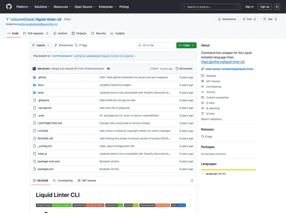Click the README outline list icon

pos(191,181)
